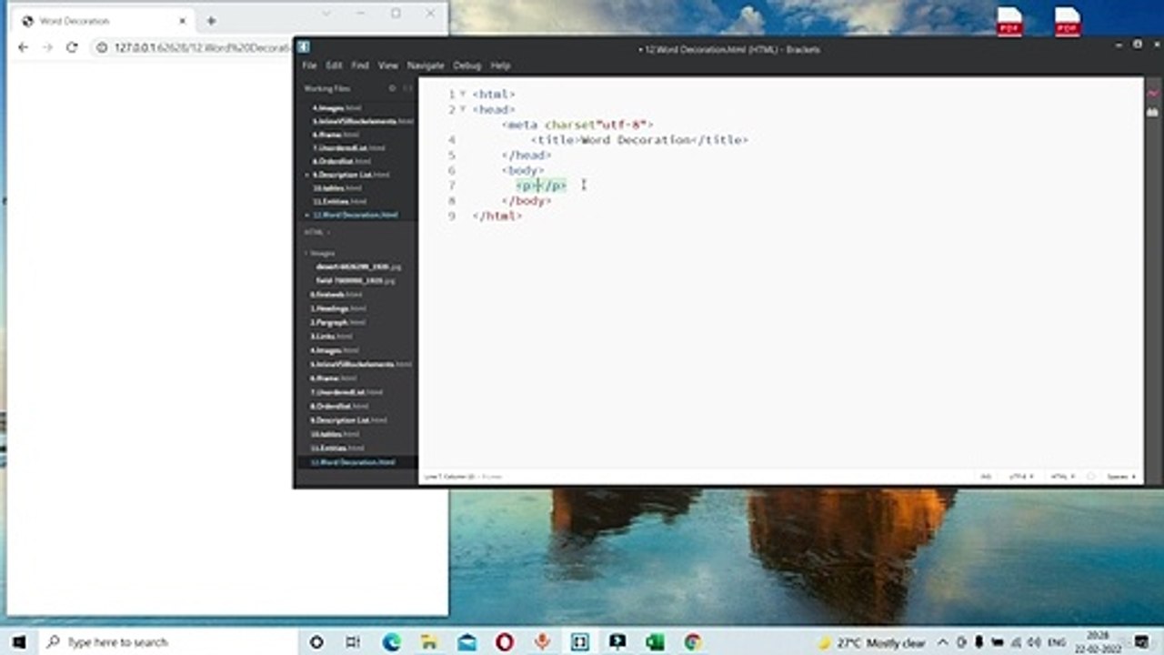Open the File menu in Brackets

(x=309, y=65)
